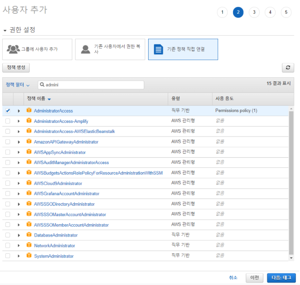Click the Permissions policy (1) text
The height and width of the screenshot is (285, 300).
click(236, 110)
